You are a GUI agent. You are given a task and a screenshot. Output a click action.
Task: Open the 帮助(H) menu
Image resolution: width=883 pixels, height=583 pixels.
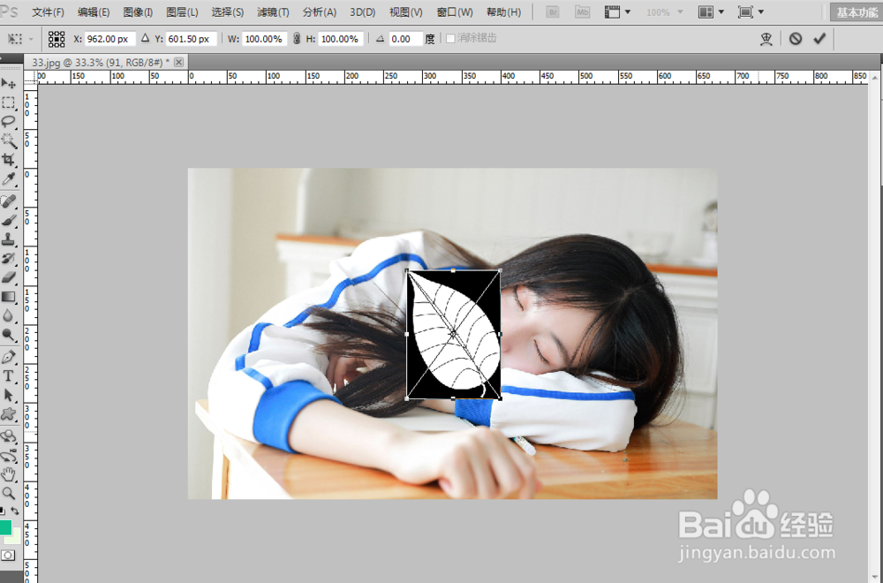click(503, 11)
